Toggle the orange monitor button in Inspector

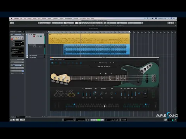click(16, 39)
